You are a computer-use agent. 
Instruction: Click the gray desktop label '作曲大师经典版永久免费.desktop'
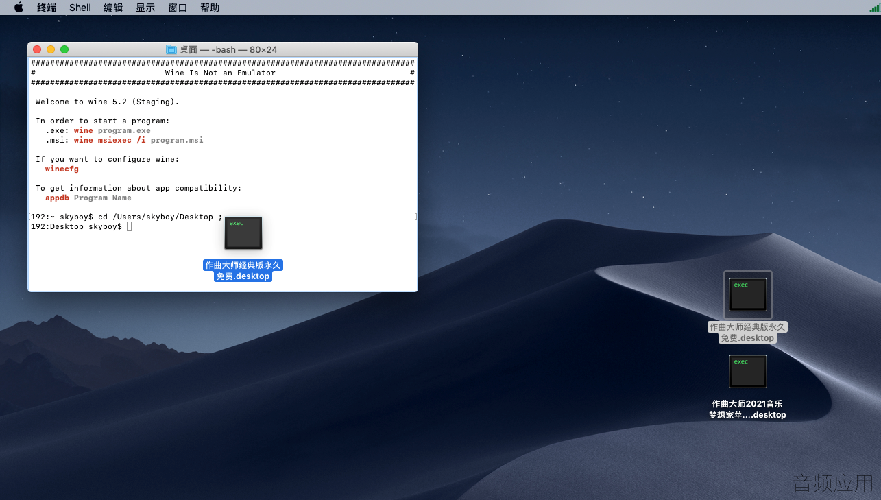(747, 332)
